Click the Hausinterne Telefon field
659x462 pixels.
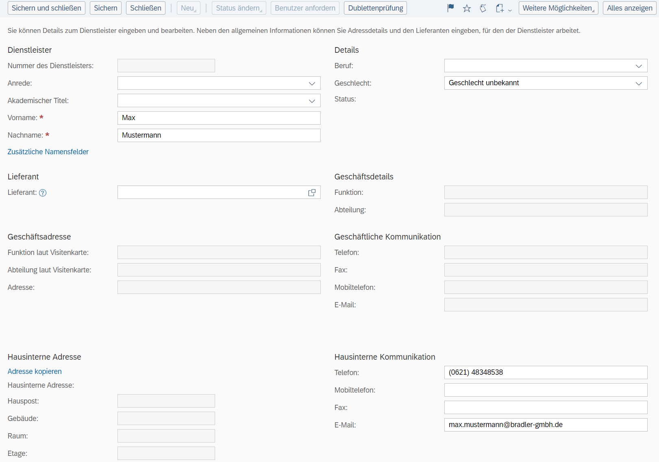[546, 373]
